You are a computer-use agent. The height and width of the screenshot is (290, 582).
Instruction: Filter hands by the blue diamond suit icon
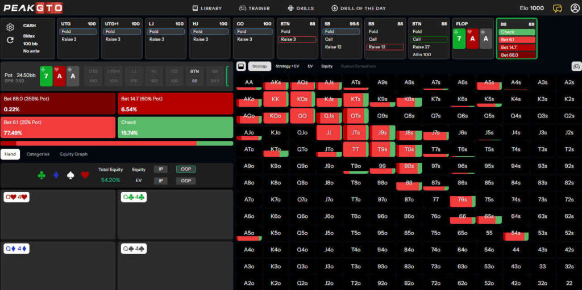[56, 175]
